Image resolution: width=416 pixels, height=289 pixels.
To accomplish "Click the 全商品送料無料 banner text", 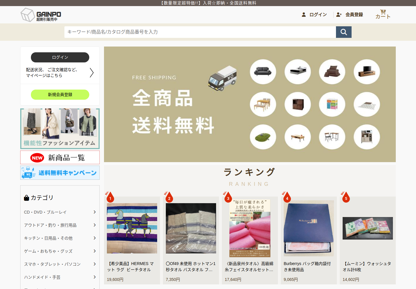I will [x=173, y=112].
